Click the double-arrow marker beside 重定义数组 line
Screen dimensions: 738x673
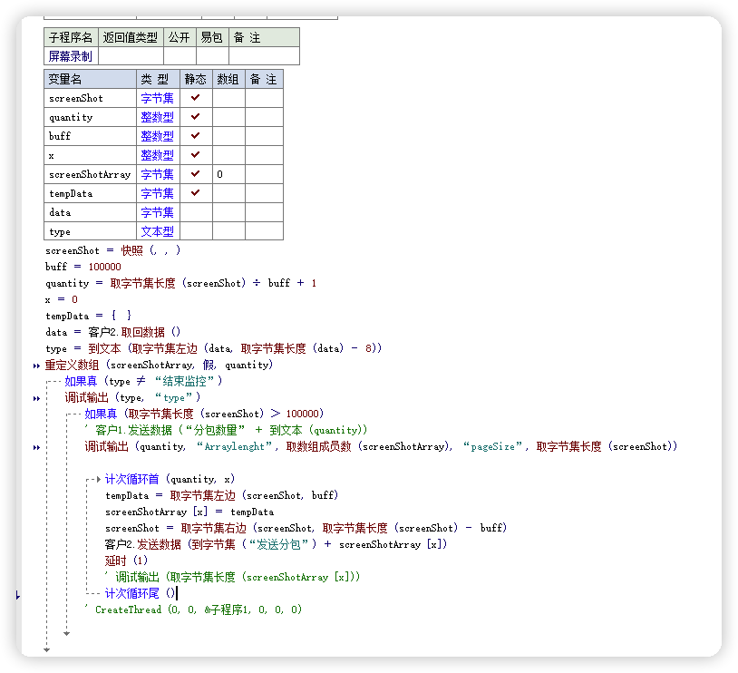(36, 366)
